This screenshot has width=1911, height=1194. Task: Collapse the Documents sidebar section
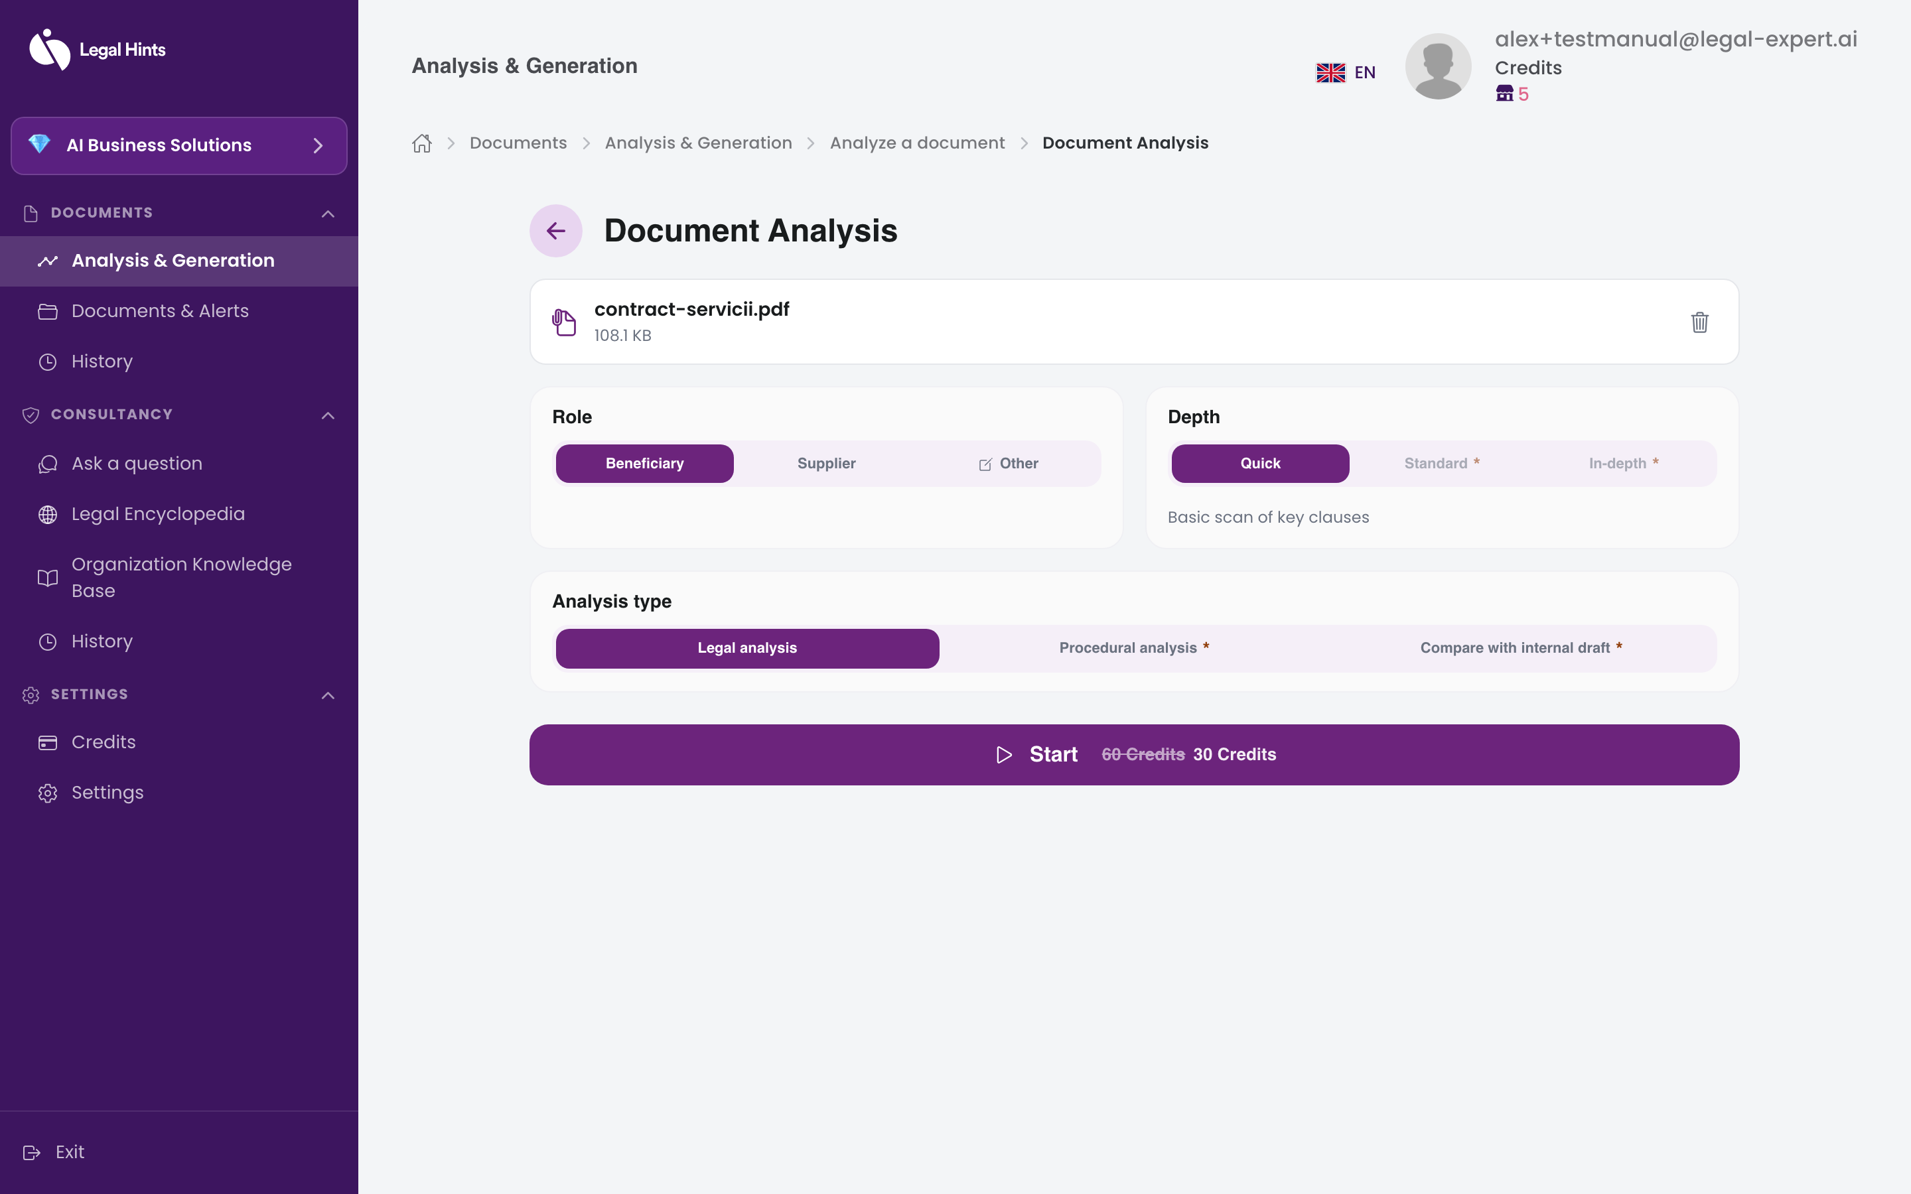pos(328,214)
